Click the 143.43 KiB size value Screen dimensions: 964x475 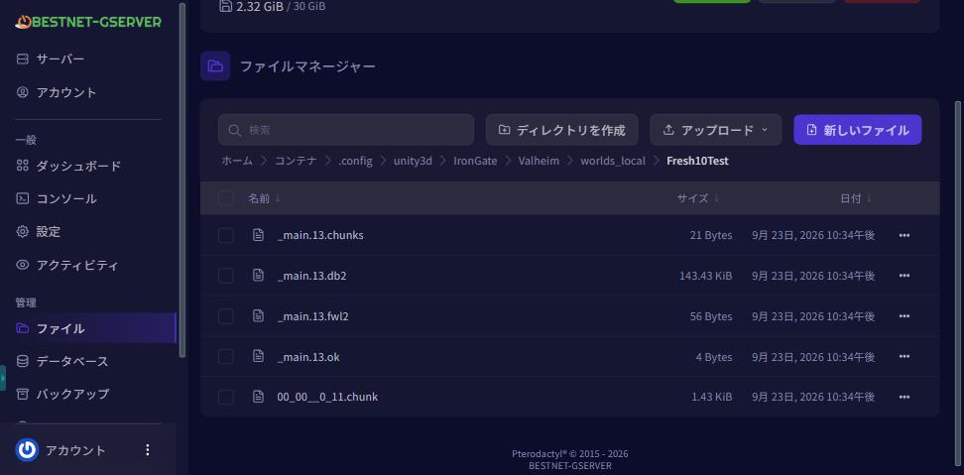click(x=706, y=276)
